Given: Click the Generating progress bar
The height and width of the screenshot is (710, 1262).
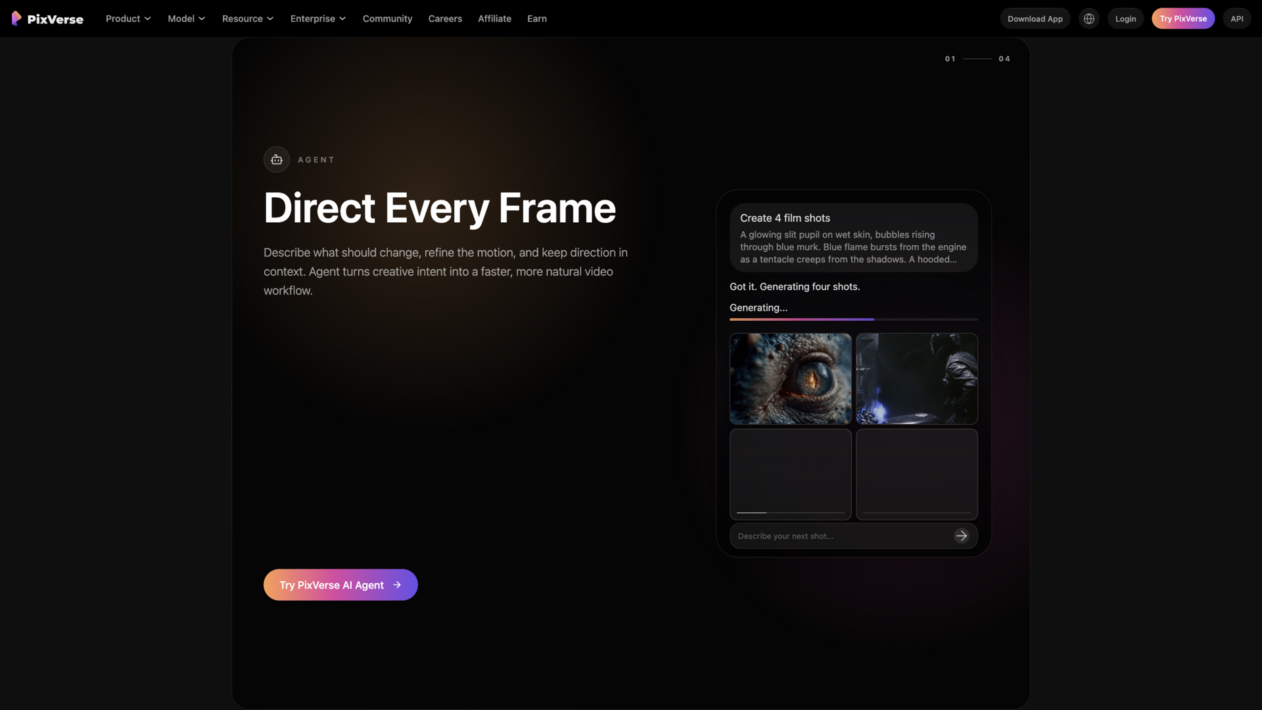Looking at the screenshot, I should click(x=854, y=319).
